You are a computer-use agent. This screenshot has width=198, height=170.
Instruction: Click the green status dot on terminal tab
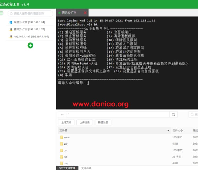click(59, 13)
